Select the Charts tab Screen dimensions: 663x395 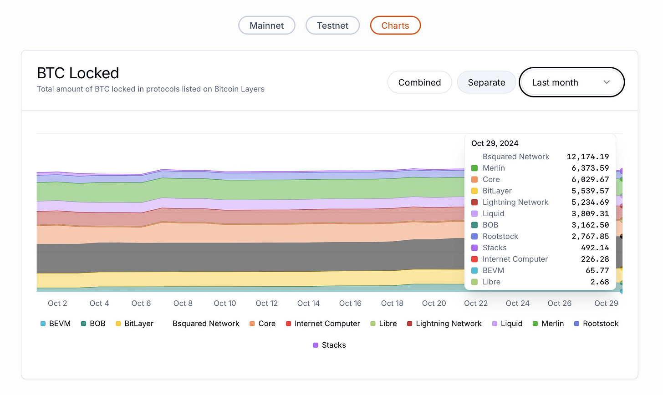click(395, 25)
